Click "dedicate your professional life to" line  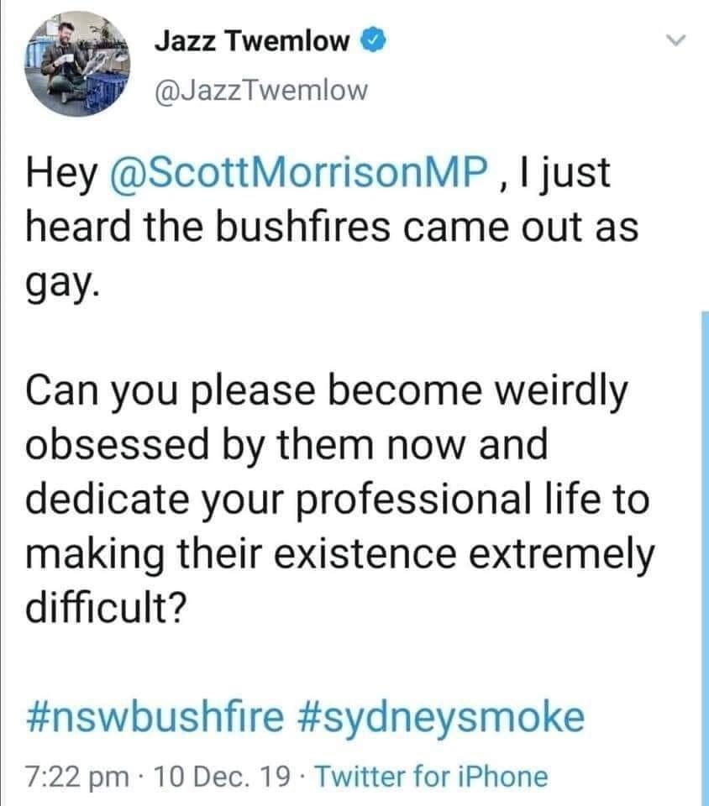(337, 500)
